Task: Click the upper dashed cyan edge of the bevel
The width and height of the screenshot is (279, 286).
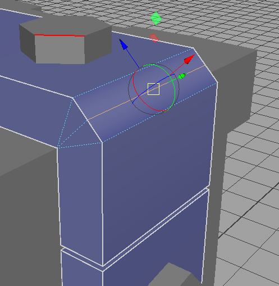Action: [133, 73]
